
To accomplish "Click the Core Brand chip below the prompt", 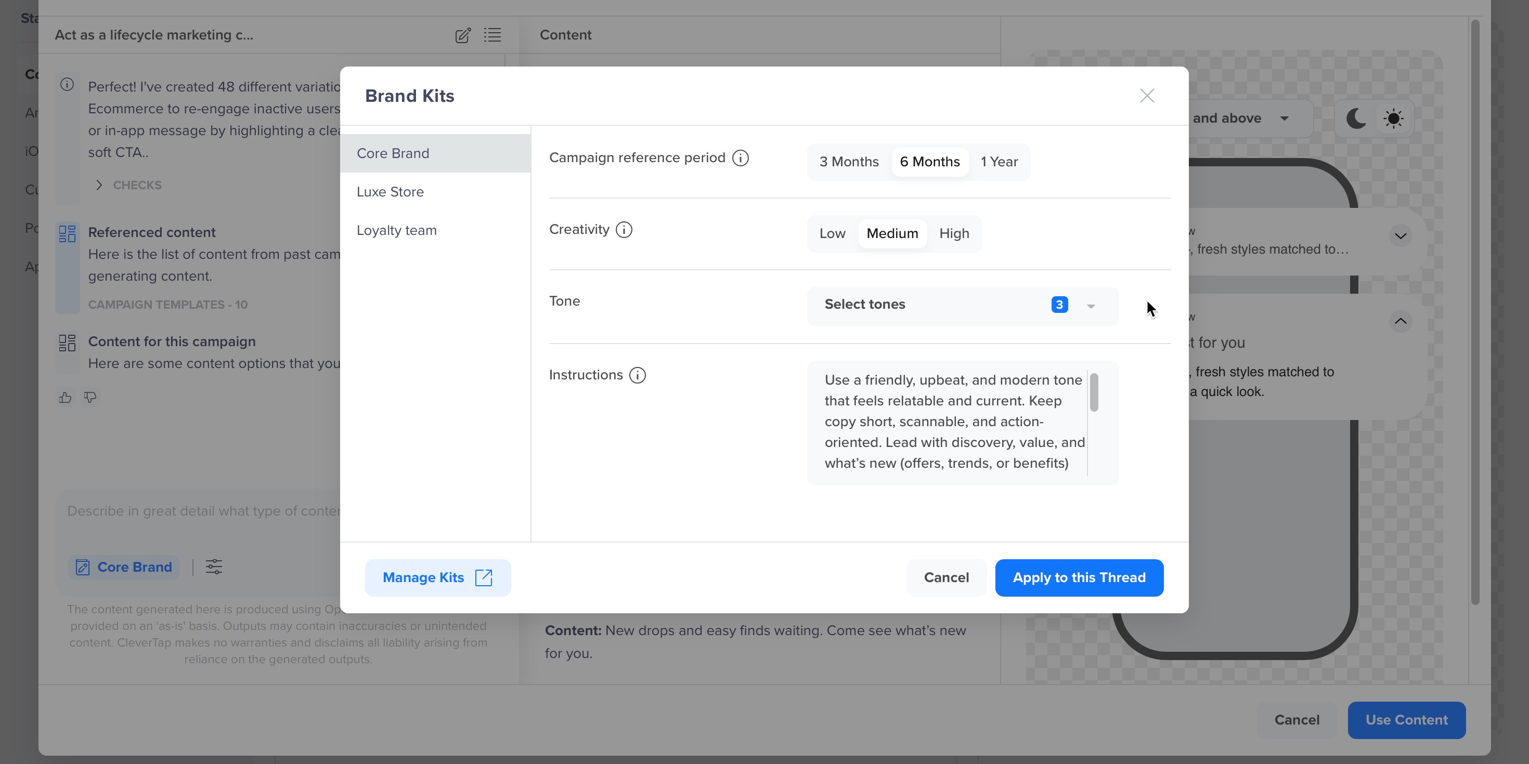I will point(124,567).
